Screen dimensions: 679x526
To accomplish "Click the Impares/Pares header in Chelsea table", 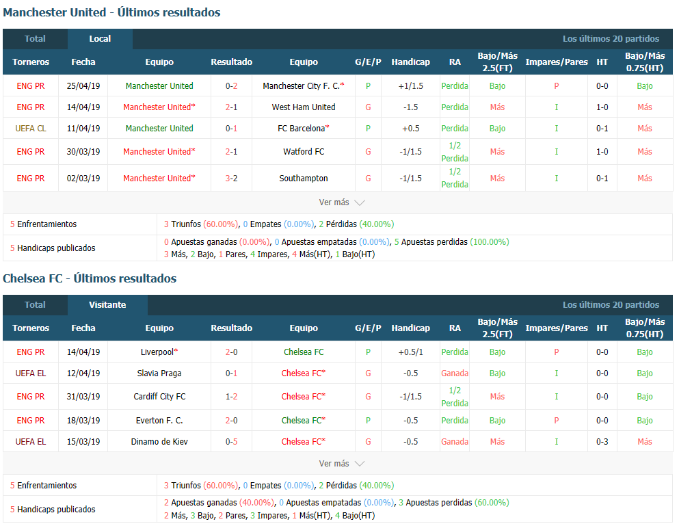I will click(557, 328).
